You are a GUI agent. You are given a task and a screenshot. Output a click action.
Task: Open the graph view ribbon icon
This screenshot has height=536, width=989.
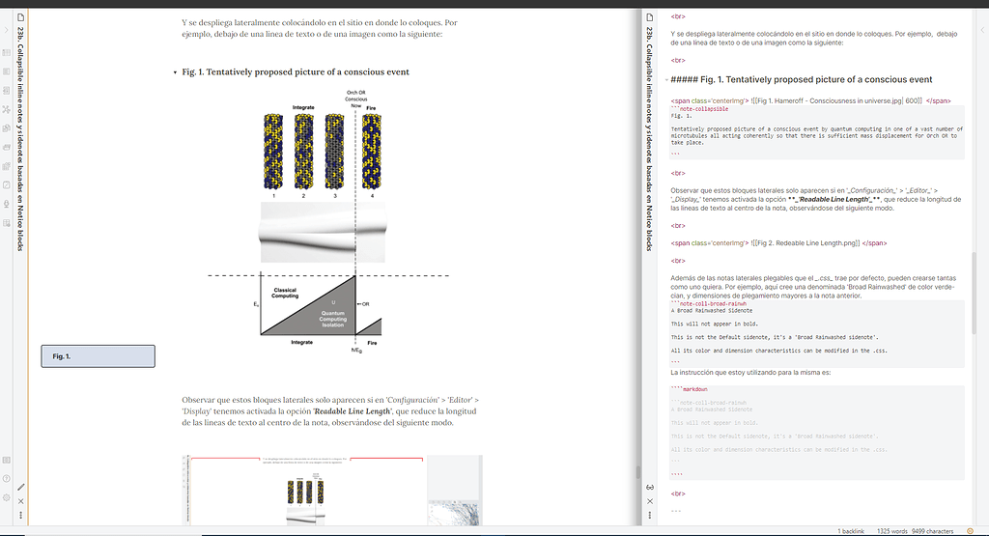click(7, 109)
